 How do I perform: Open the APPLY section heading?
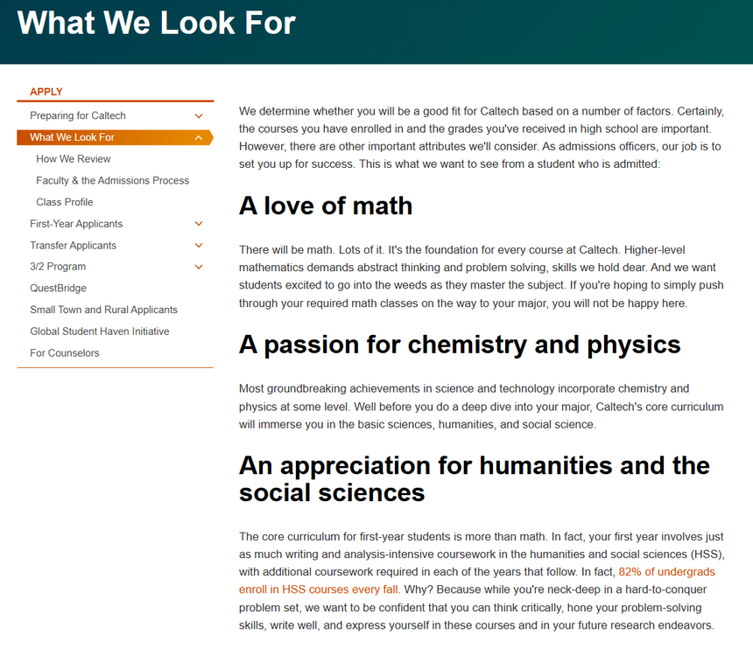[x=46, y=92]
